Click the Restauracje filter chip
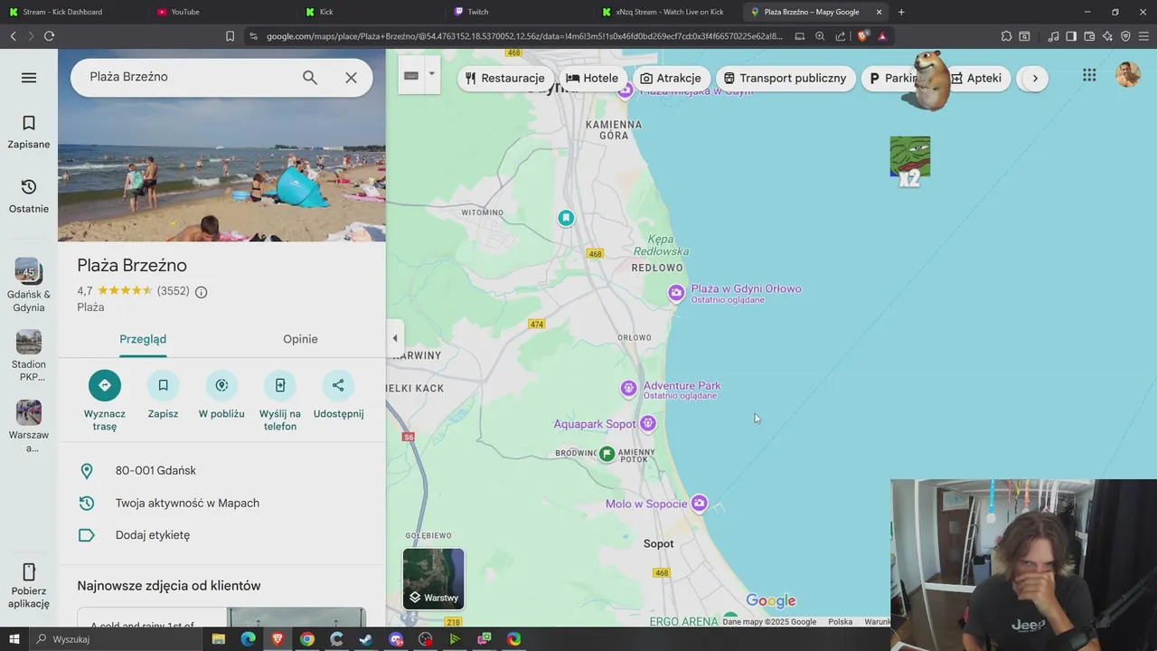Viewport: 1157px width, 651px height. (504, 78)
